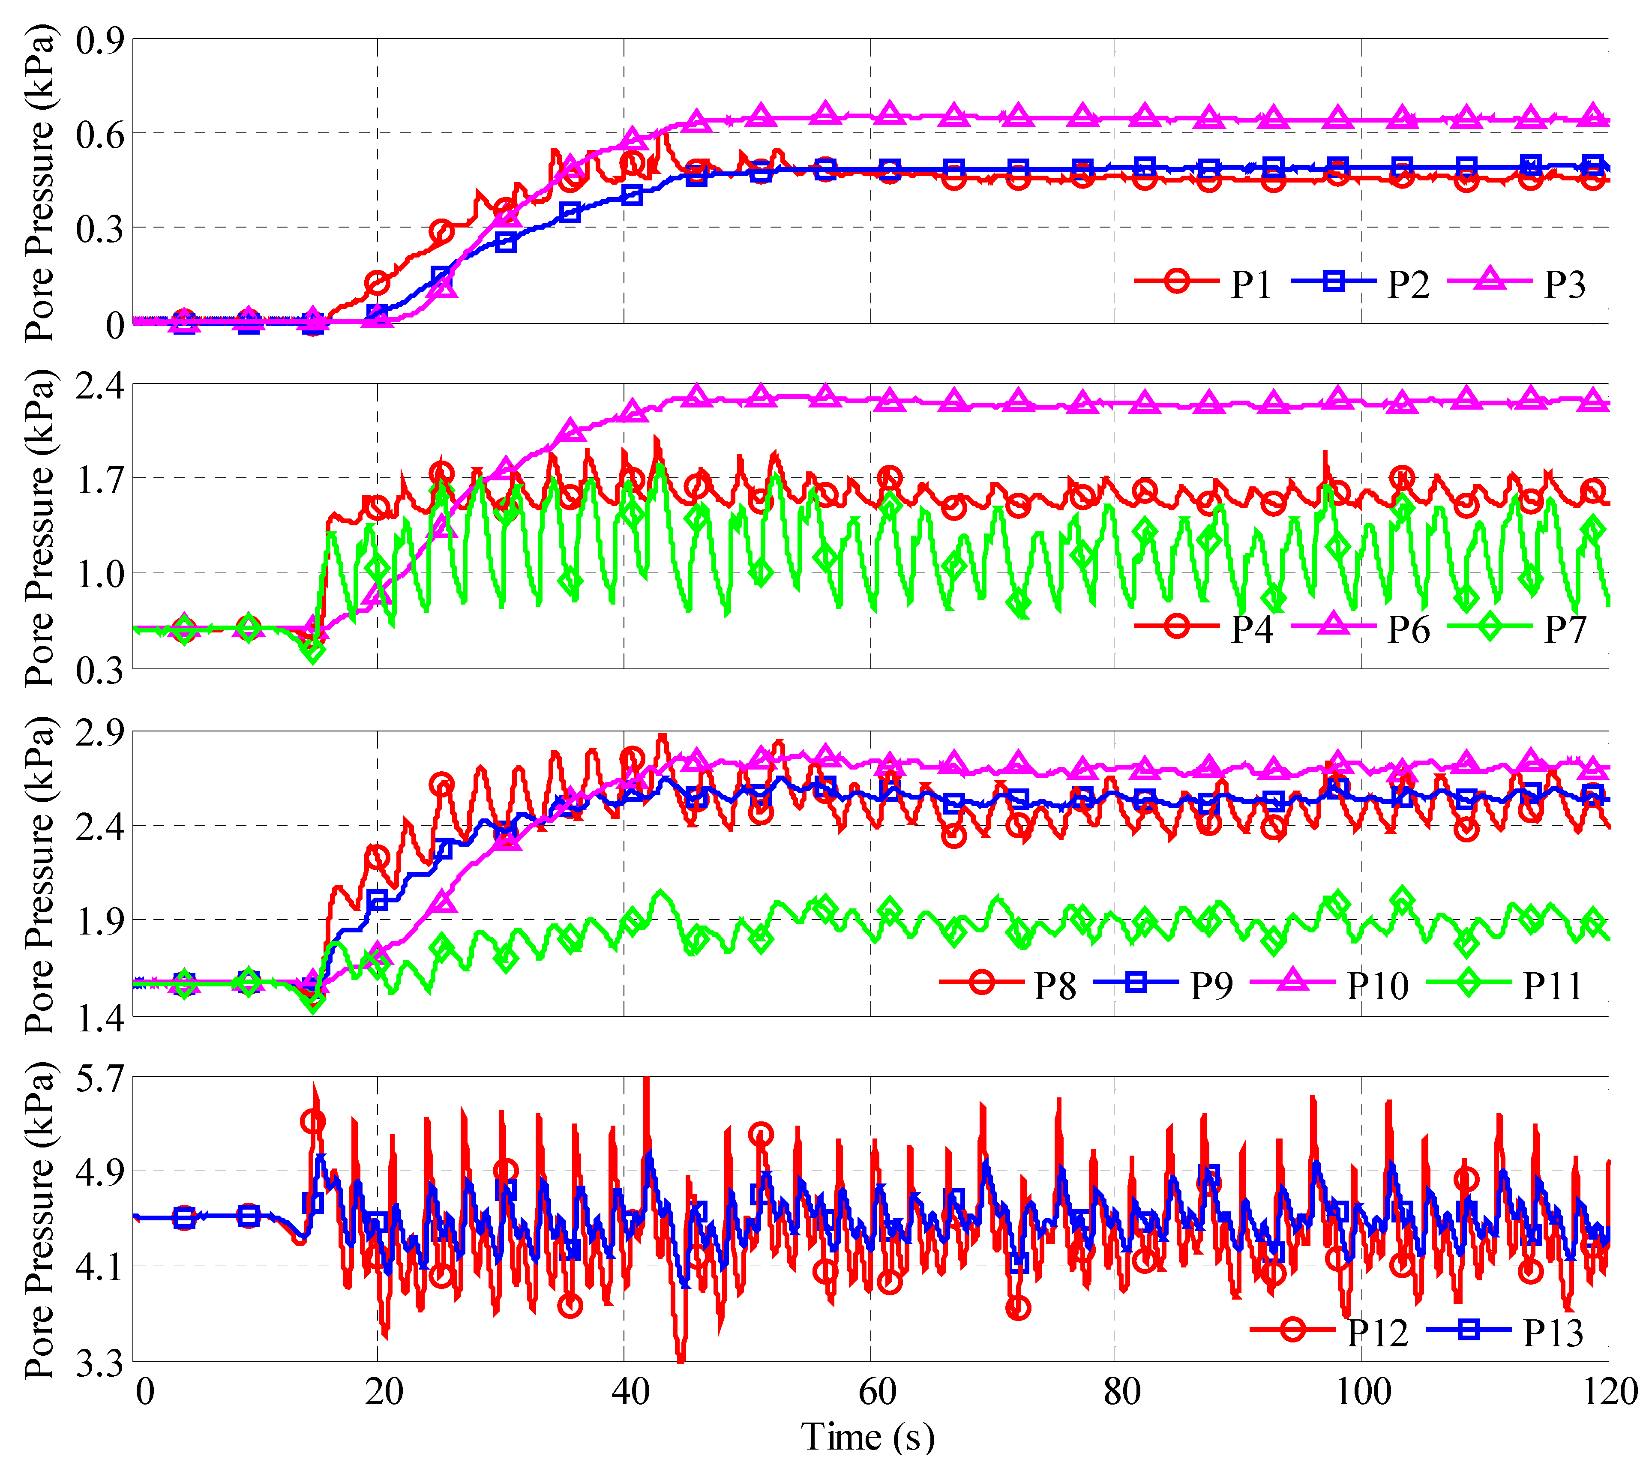Click the 2.9 y-axis tick in third subplot

[100, 732]
